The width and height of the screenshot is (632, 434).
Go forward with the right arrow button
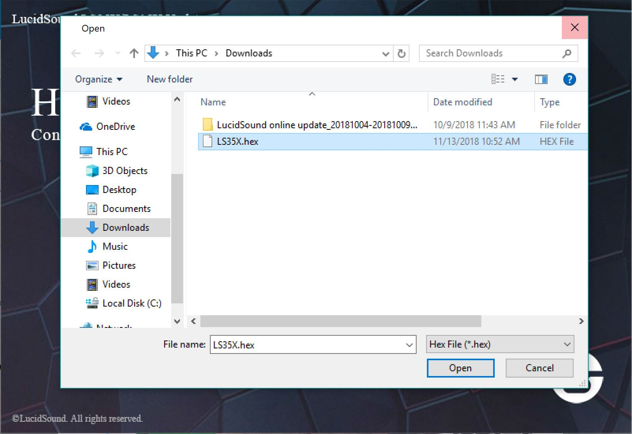pos(99,53)
